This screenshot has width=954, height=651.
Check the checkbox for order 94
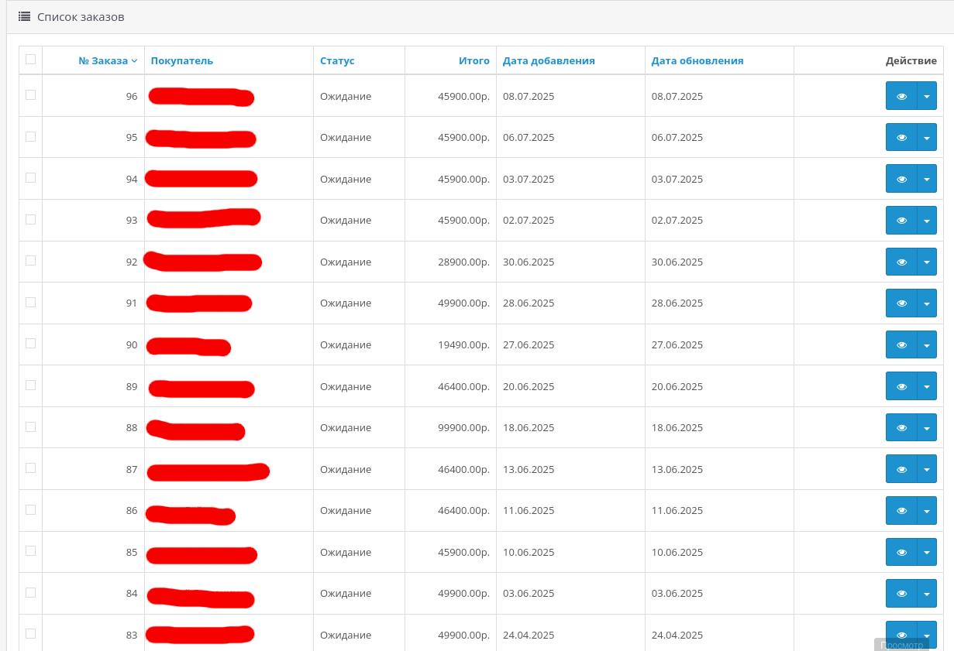coord(30,177)
